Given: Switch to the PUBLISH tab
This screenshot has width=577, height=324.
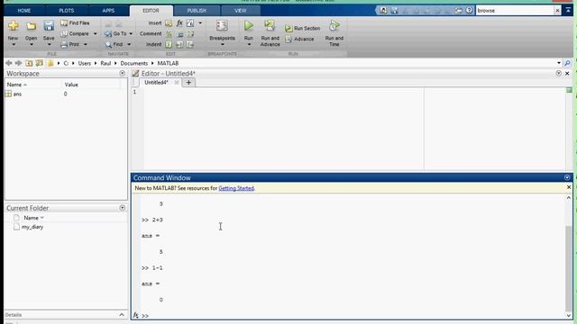Looking at the screenshot, I should point(197,11).
